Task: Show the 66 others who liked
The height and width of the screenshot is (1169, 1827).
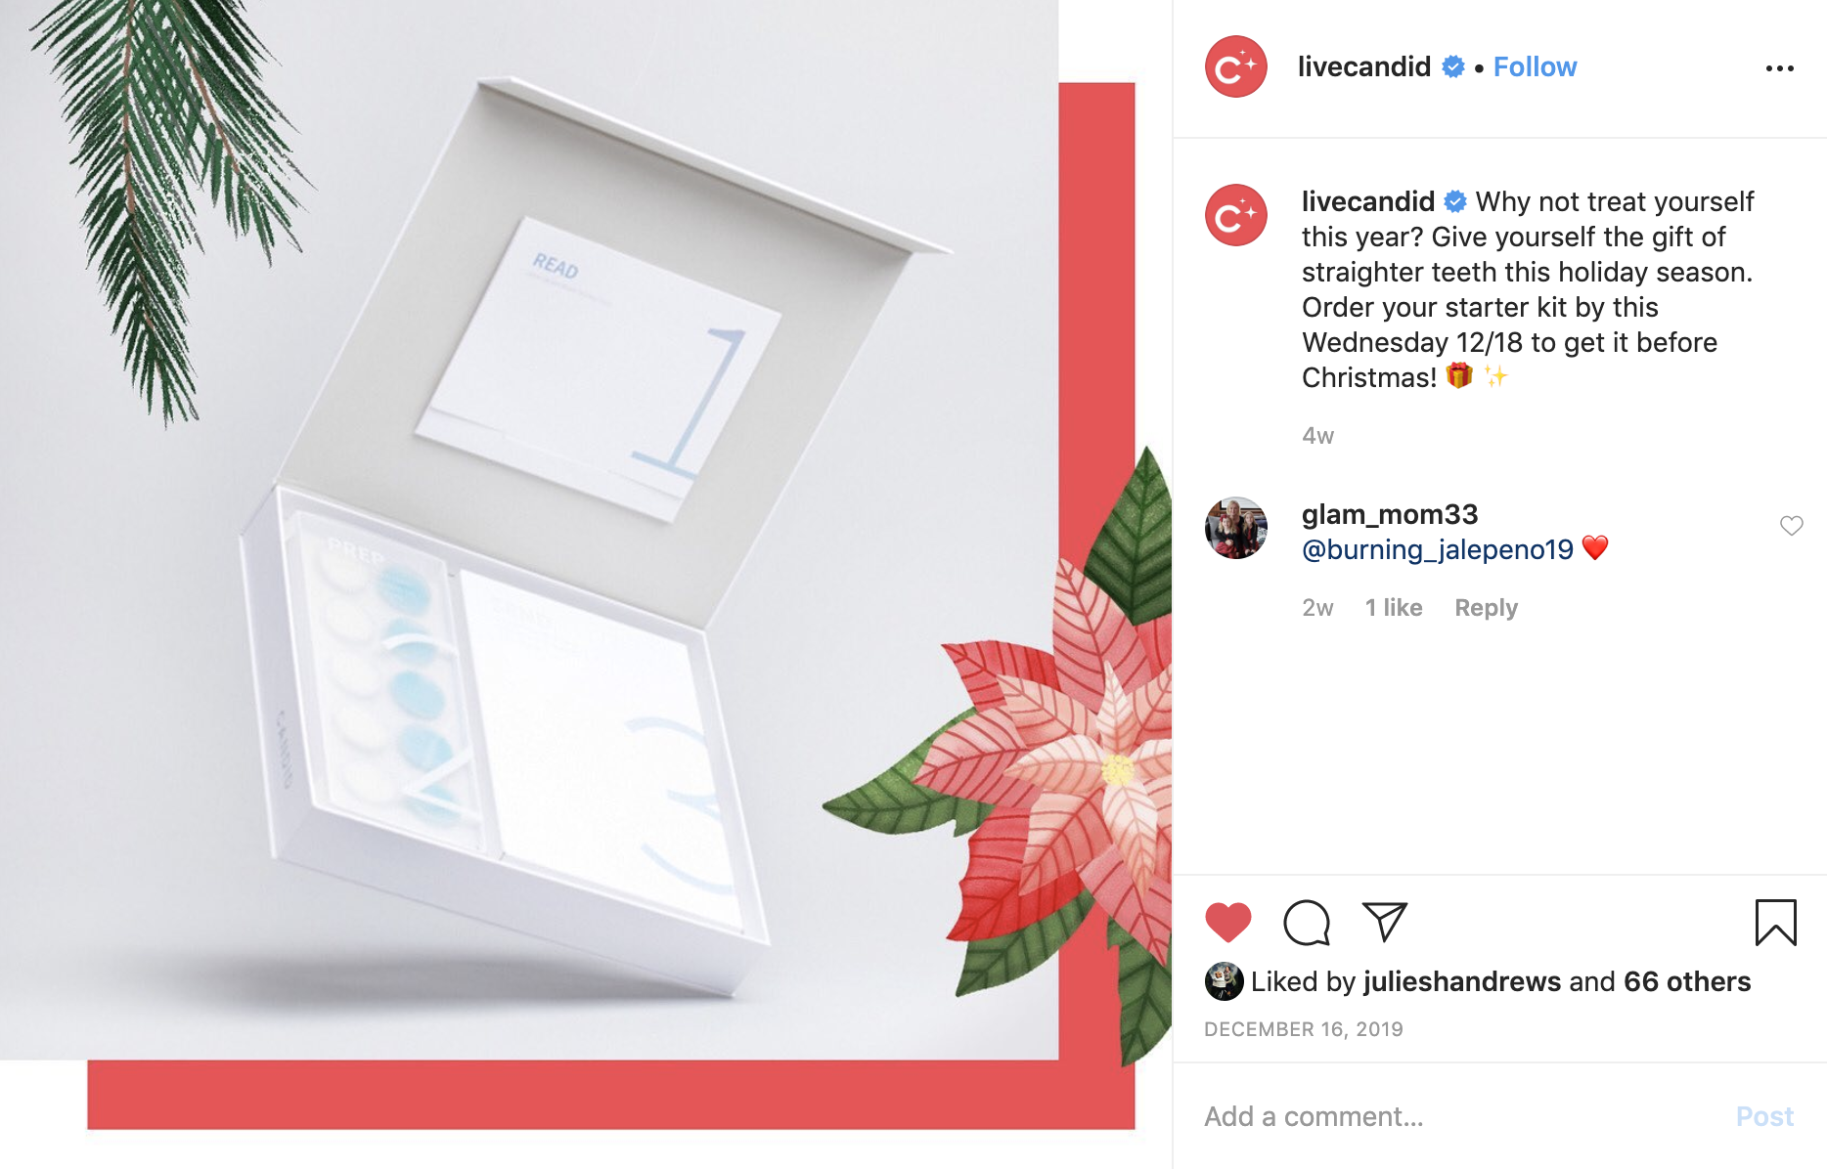Action: [x=1687, y=981]
